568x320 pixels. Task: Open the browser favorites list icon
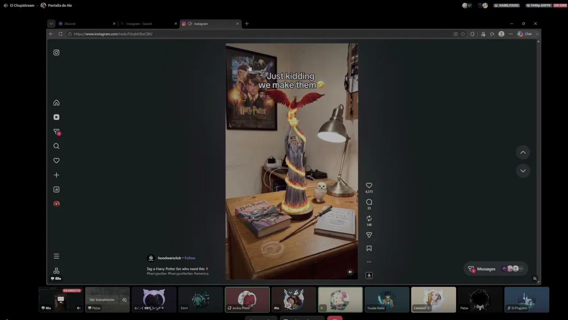click(492, 34)
